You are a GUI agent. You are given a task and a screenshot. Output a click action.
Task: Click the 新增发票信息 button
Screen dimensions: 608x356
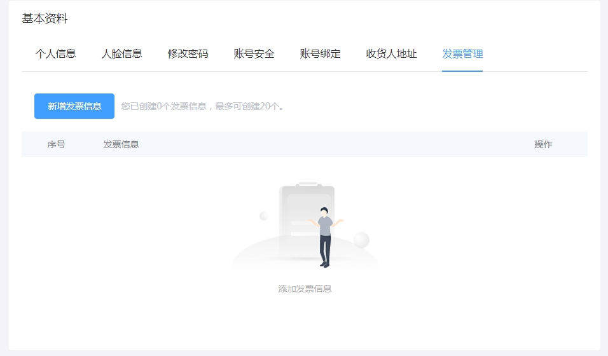74,106
